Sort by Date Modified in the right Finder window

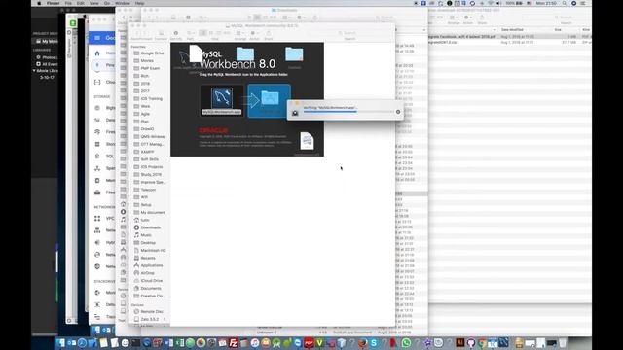[512, 30]
